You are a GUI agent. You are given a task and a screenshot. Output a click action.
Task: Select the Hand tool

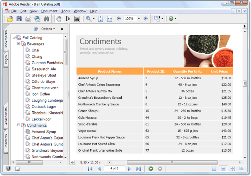coord(59,19)
